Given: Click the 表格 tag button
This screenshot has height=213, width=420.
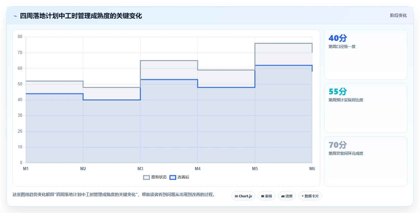Looking at the screenshot, I should click(x=266, y=196).
